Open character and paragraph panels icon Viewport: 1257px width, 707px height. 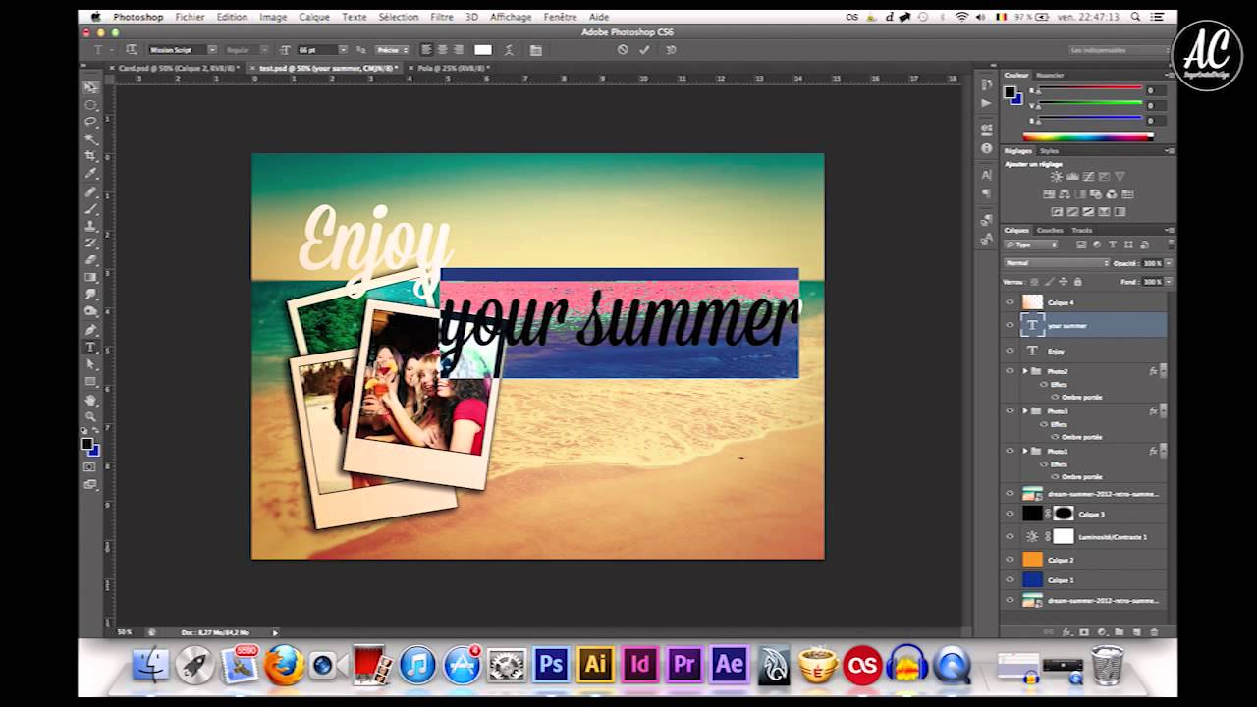(x=535, y=49)
